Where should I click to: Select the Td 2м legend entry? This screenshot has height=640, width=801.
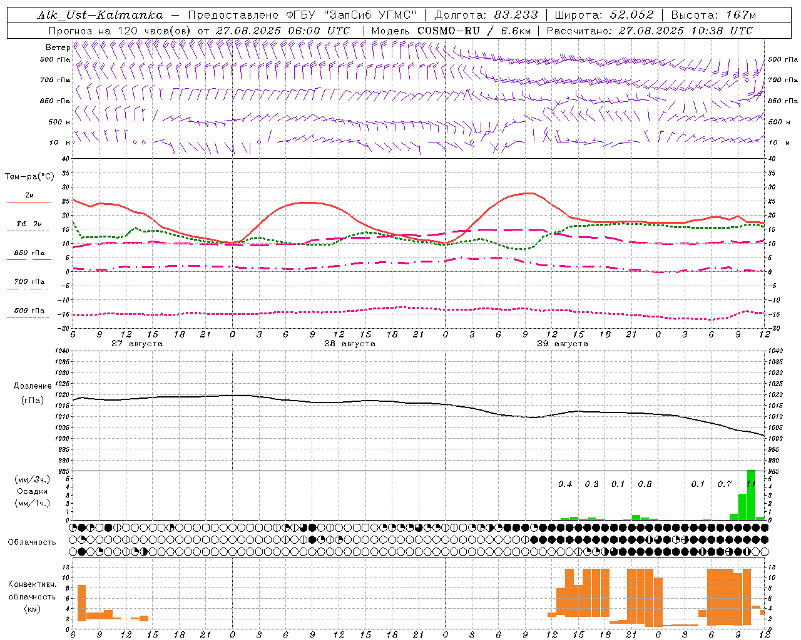pos(29,224)
